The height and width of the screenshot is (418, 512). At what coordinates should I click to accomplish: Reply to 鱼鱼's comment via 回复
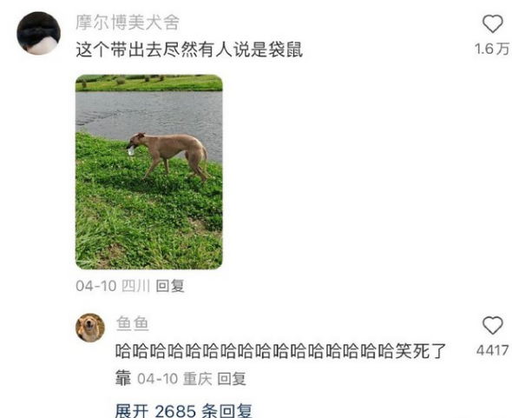[x=232, y=379]
